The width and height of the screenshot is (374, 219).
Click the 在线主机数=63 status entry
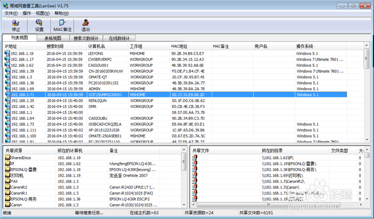[x=144, y=213]
